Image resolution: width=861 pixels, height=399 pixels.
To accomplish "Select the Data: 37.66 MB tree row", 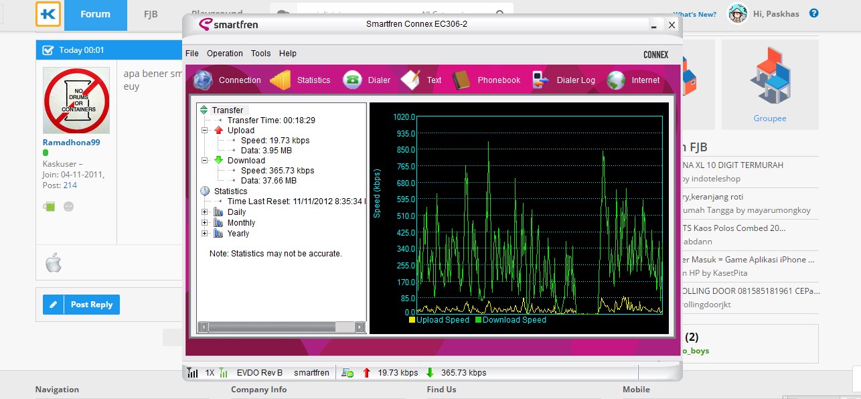I will pos(268,181).
